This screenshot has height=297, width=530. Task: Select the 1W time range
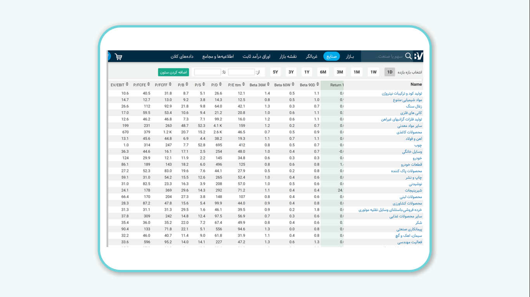coord(373,72)
